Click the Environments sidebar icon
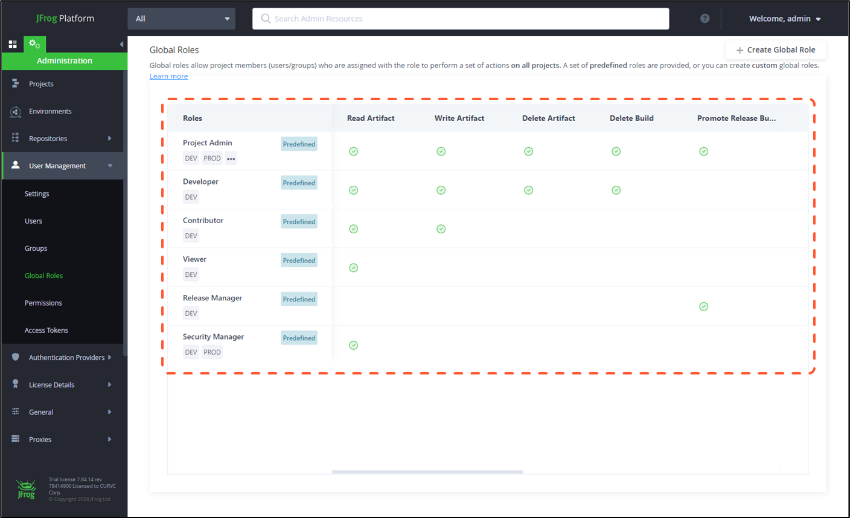This screenshot has width=850, height=518. (x=16, y=112)
